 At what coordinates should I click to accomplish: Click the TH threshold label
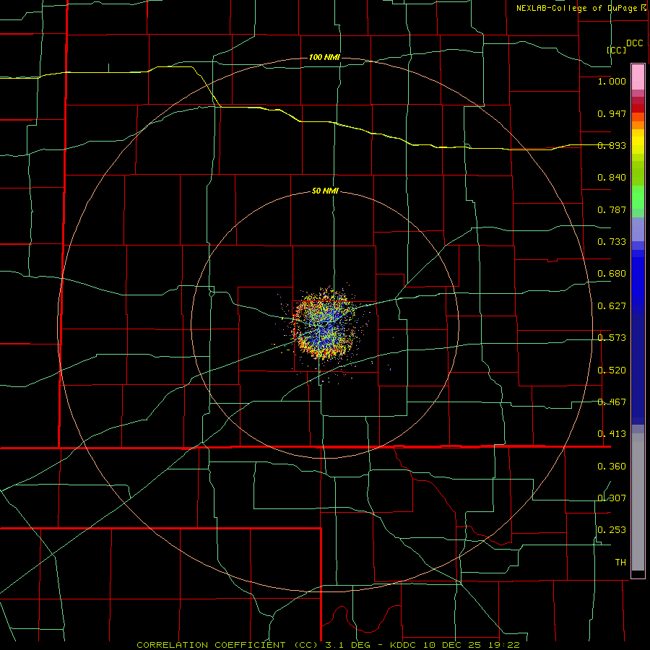point(620,563)
